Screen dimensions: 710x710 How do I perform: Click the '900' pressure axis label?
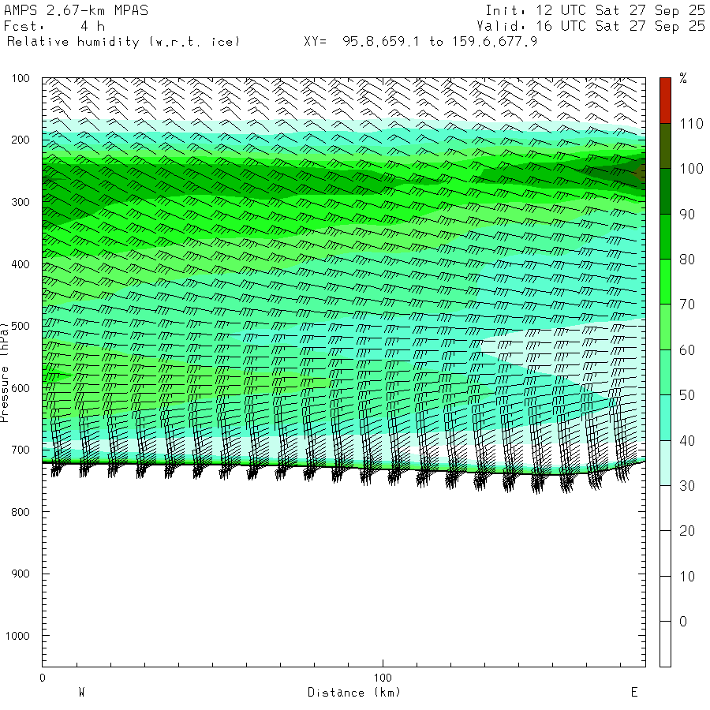point(21,574)
